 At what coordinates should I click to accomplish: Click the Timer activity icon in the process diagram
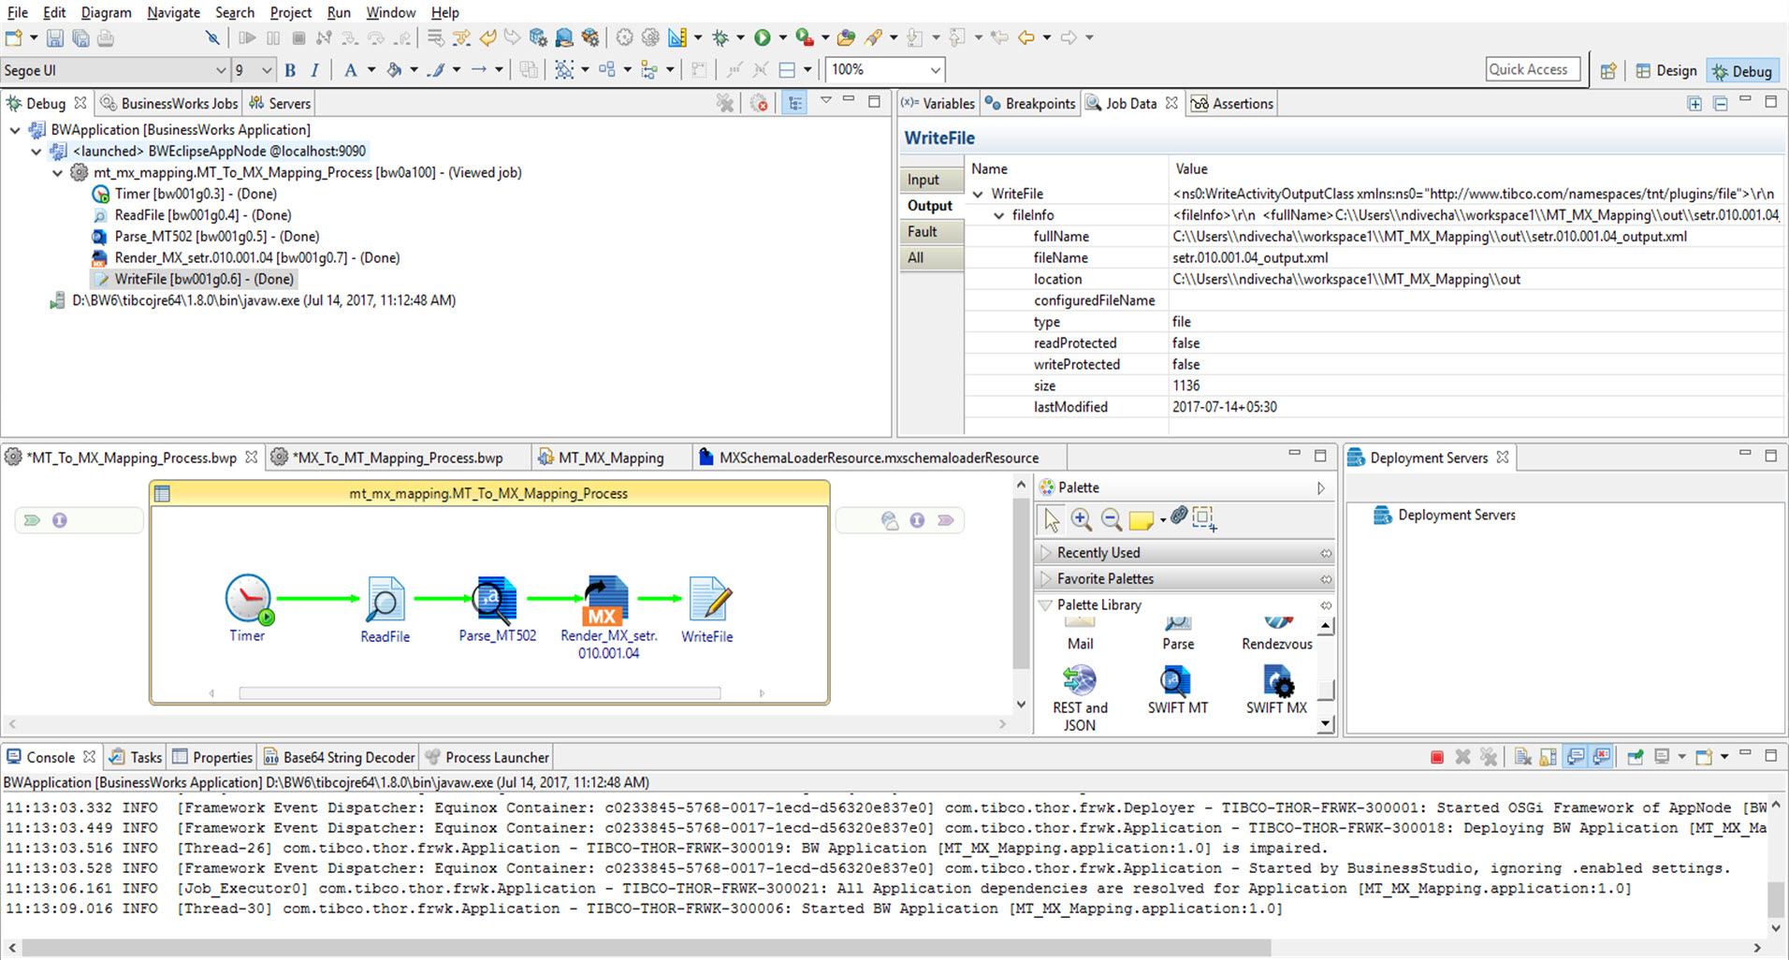pos(249,598)
